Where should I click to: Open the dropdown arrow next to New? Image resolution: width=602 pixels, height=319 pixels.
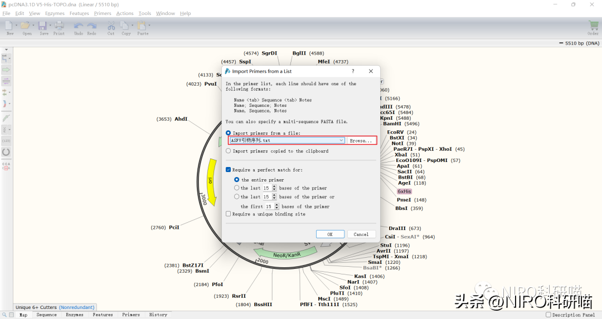[x=17, y=26]
